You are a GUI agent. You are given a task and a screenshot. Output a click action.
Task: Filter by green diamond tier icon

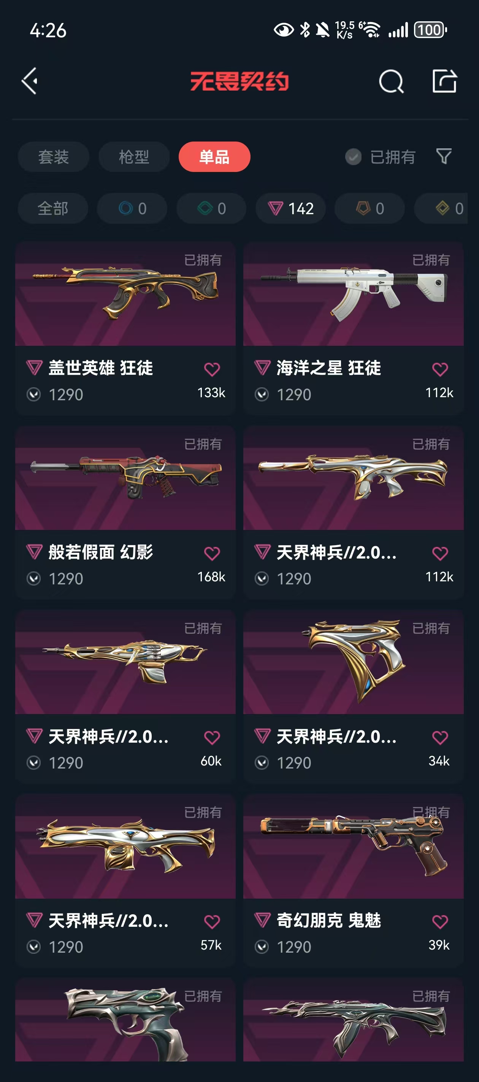pyautogui.click(x=211, y=208)
